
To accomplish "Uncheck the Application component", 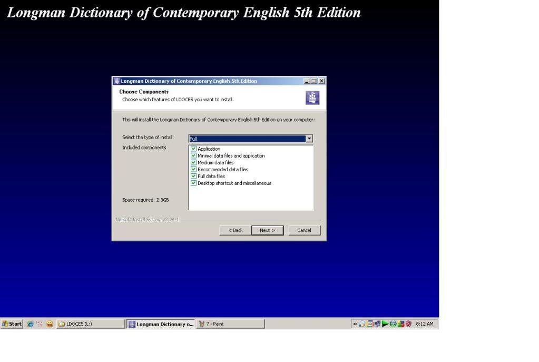I will 193,149.
